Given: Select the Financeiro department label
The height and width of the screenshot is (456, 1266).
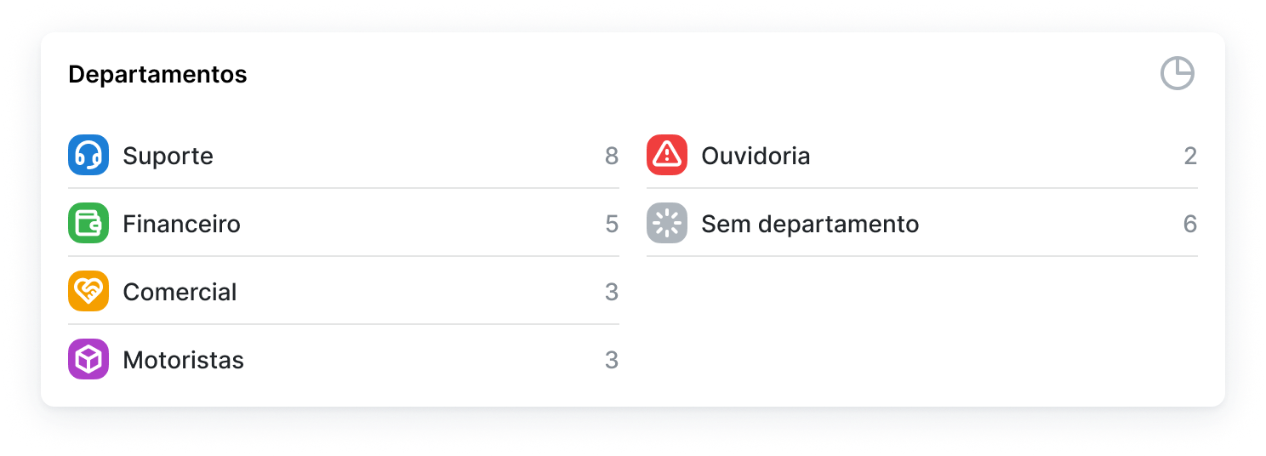Looking at the screenshot, I should pos(181,225).
